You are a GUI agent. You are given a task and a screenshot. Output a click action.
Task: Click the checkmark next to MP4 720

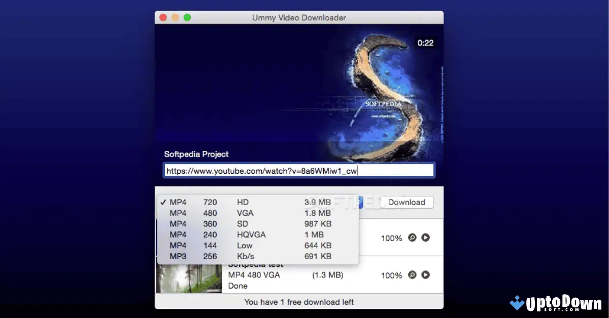[164, 201]
